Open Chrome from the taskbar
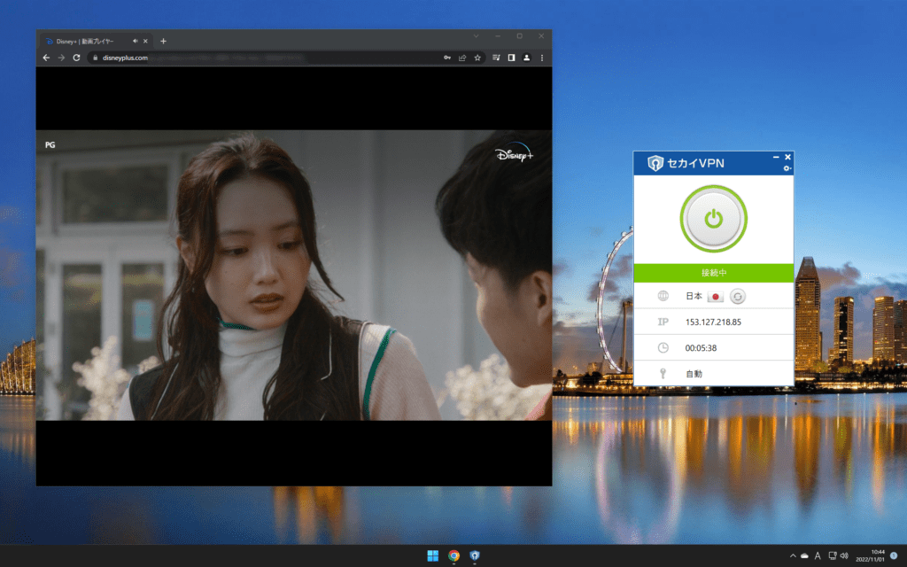The width and height of the screenshot is (907, 567). tap(454, 555)
